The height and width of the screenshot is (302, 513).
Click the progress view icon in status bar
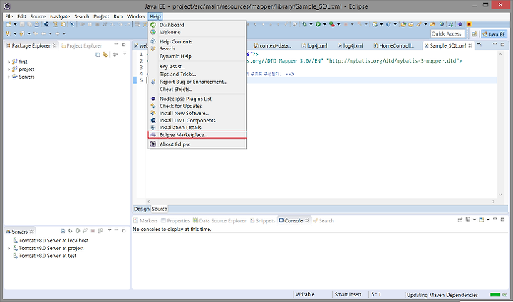[x=505, y=295]
